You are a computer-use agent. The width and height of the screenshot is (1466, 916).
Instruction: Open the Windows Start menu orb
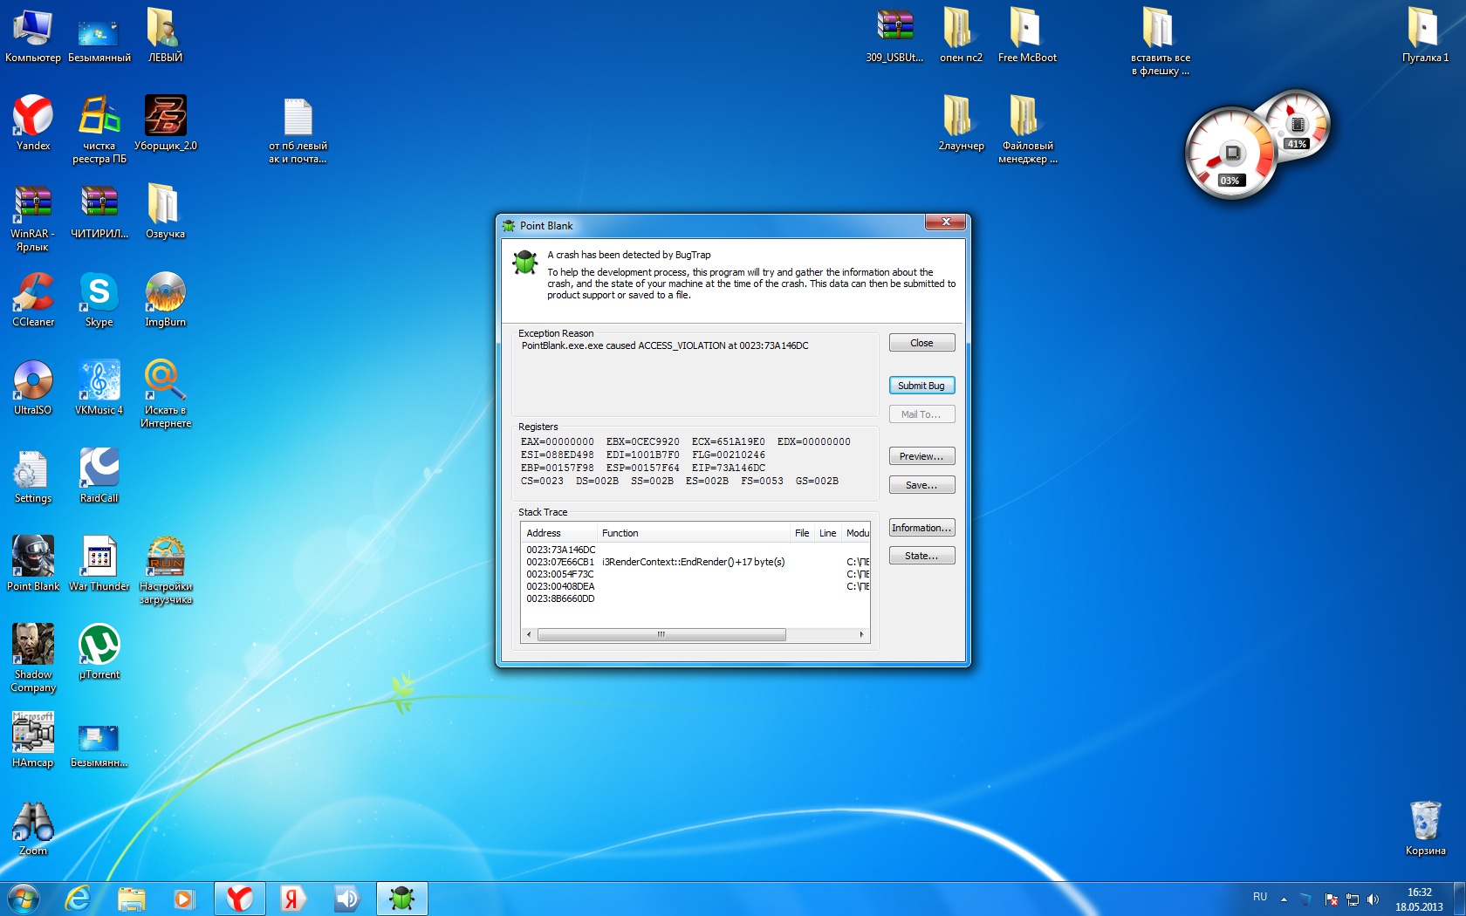(23, 898)
